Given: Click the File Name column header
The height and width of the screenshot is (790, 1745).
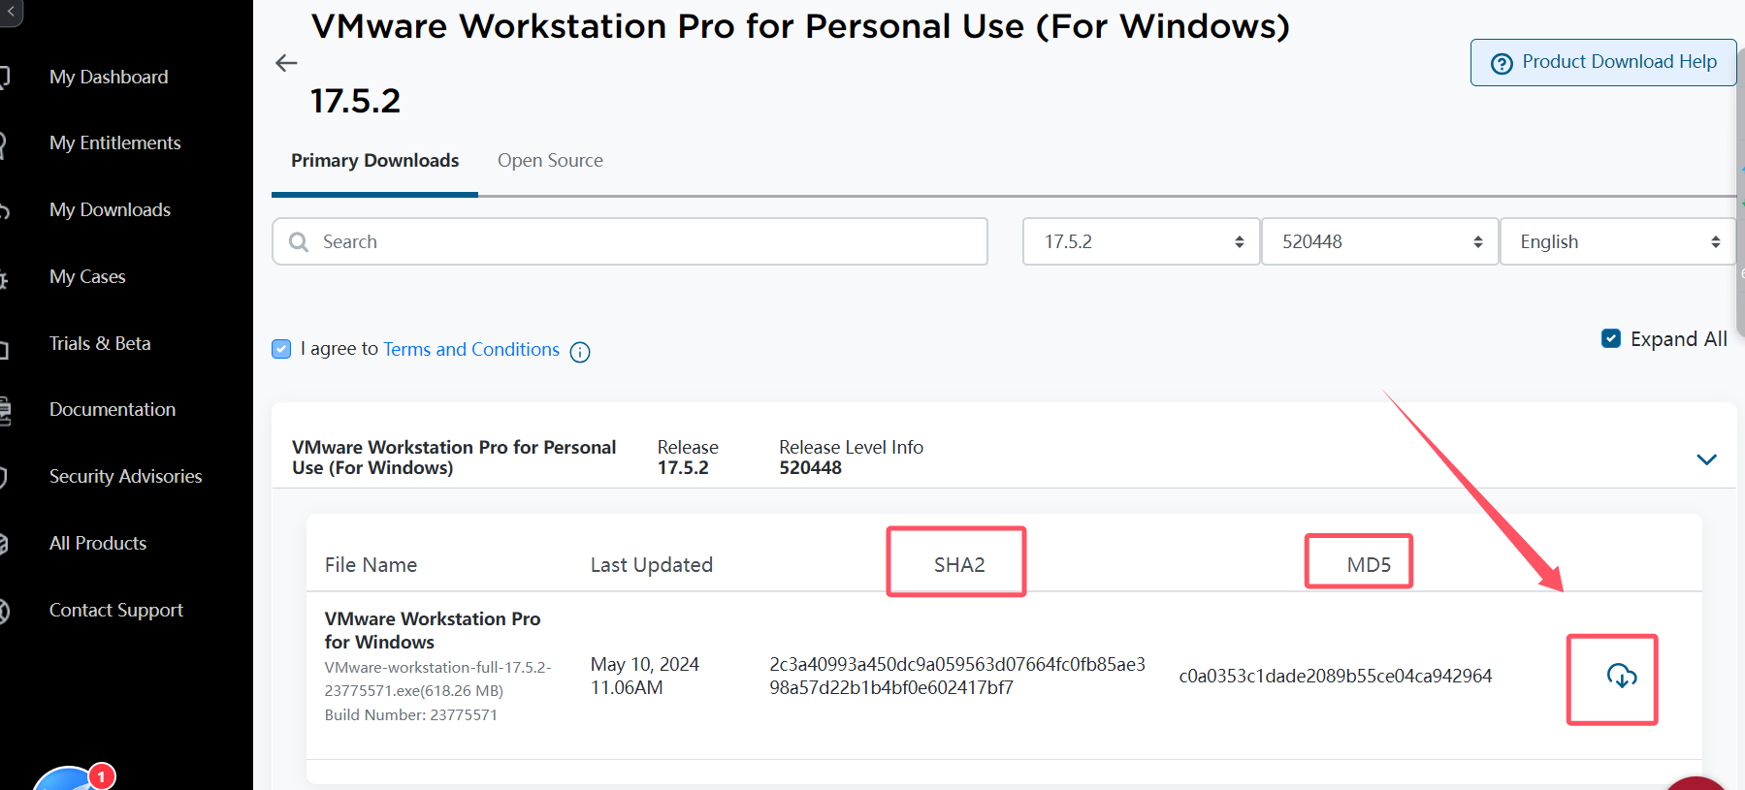Looking at the screenshot, I should coord(371,564).
